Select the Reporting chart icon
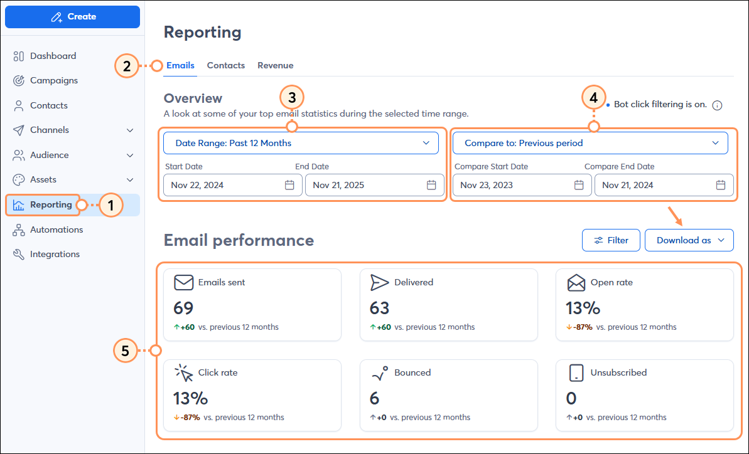This screenshot has width=749, height=454. pos(18,204)
